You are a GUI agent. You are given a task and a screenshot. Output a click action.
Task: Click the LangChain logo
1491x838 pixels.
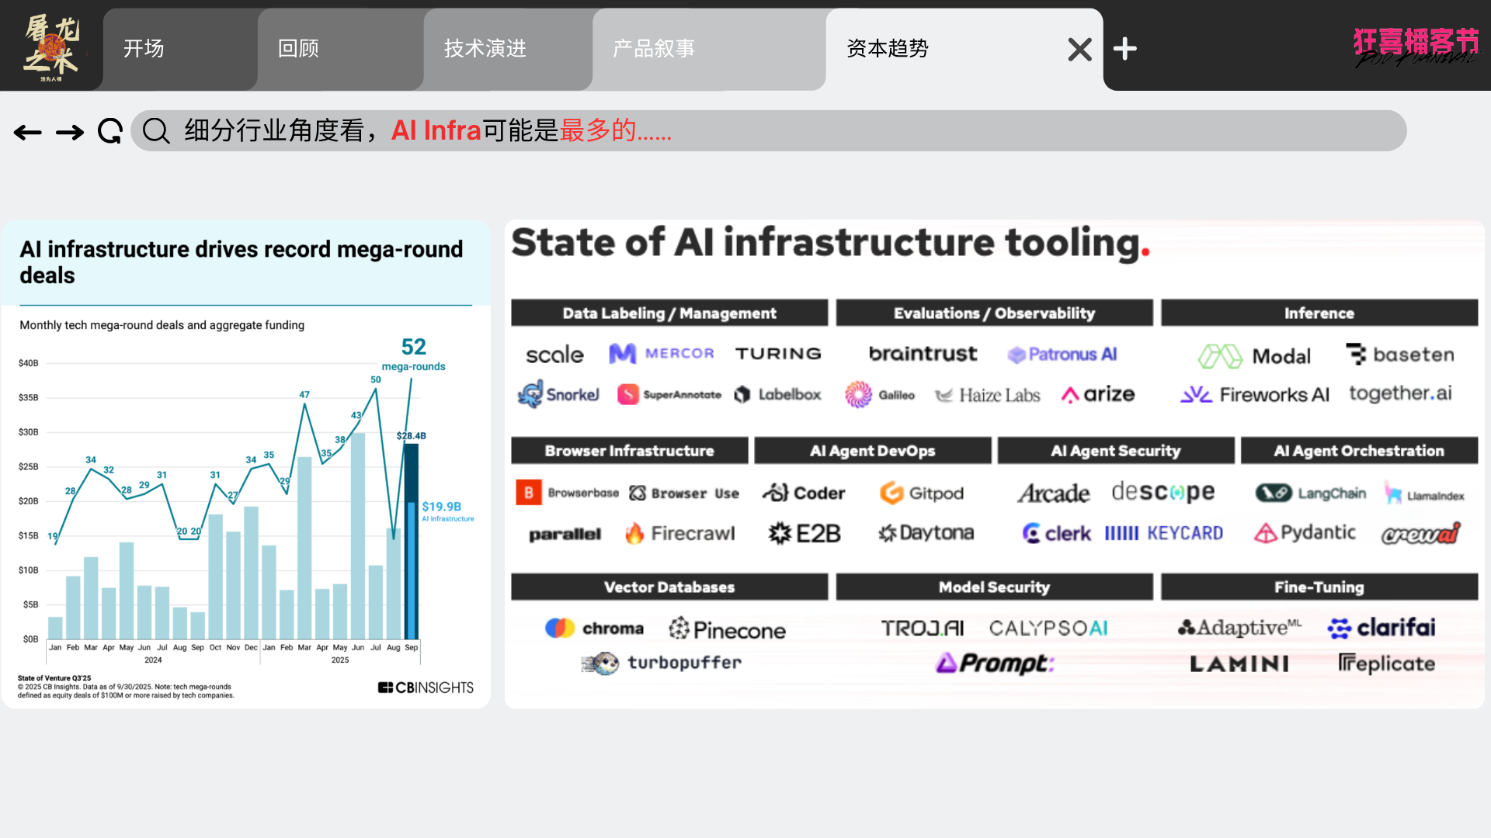click(x=1311, y=493)
